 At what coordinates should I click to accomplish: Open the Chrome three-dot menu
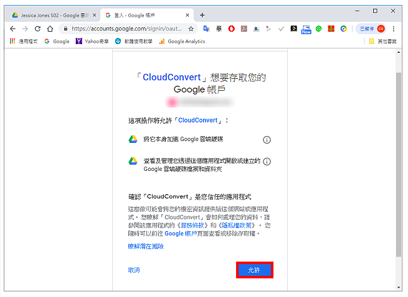(394, 29)
